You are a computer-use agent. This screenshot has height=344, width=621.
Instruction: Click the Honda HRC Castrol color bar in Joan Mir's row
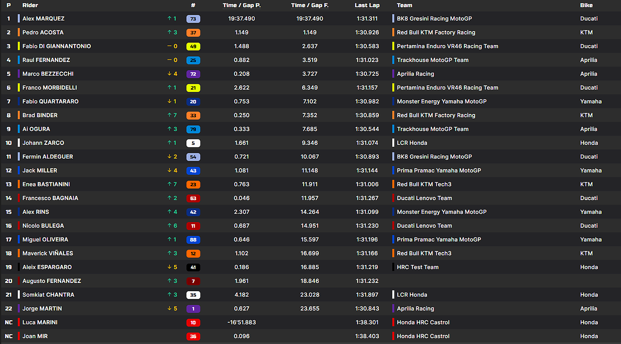393,336
